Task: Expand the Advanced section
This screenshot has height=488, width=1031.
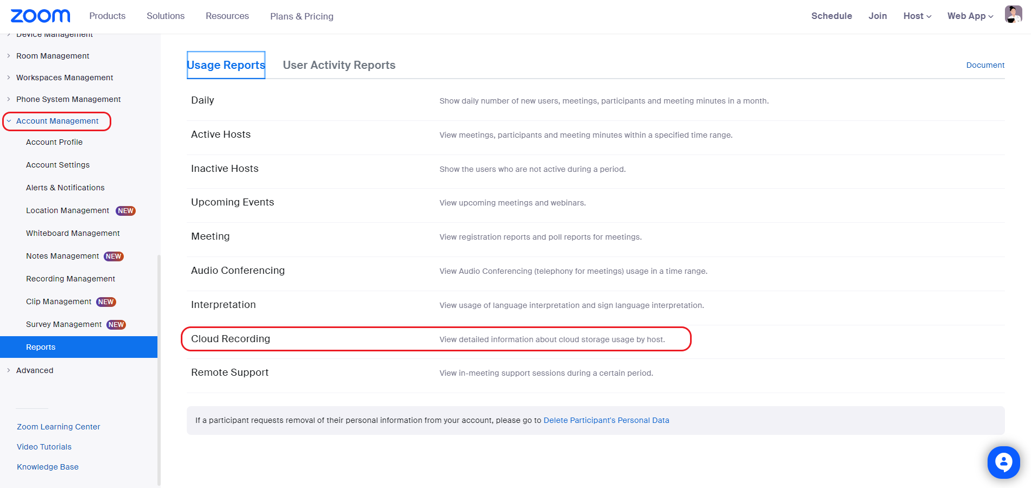Action: coord(35,370)
